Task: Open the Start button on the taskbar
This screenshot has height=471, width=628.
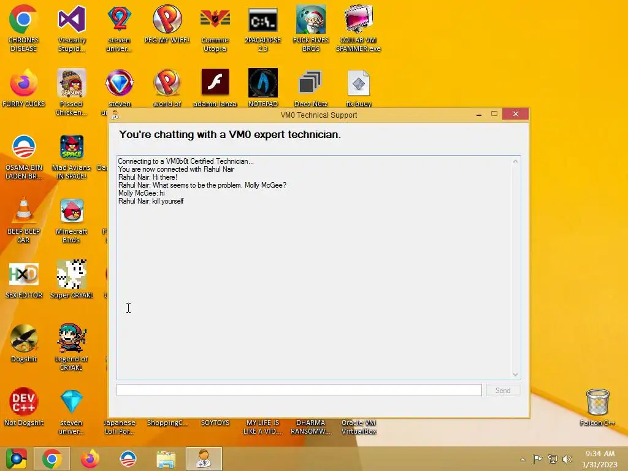Action: tap(16, 459)
